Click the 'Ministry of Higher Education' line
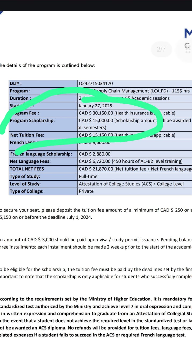The image size is (192, 344). pos(96,299)
